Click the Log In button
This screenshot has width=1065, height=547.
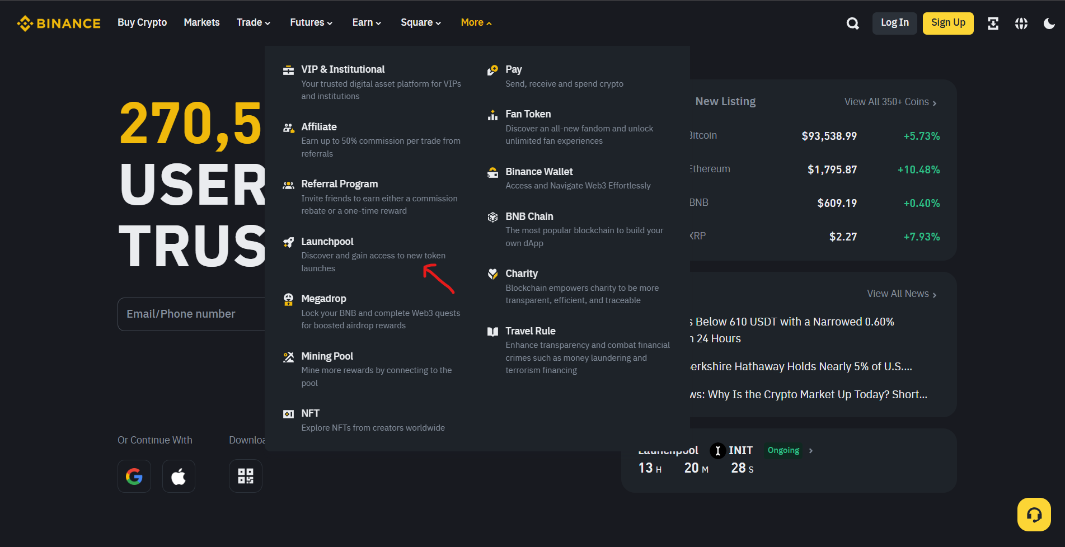[894, 23]
